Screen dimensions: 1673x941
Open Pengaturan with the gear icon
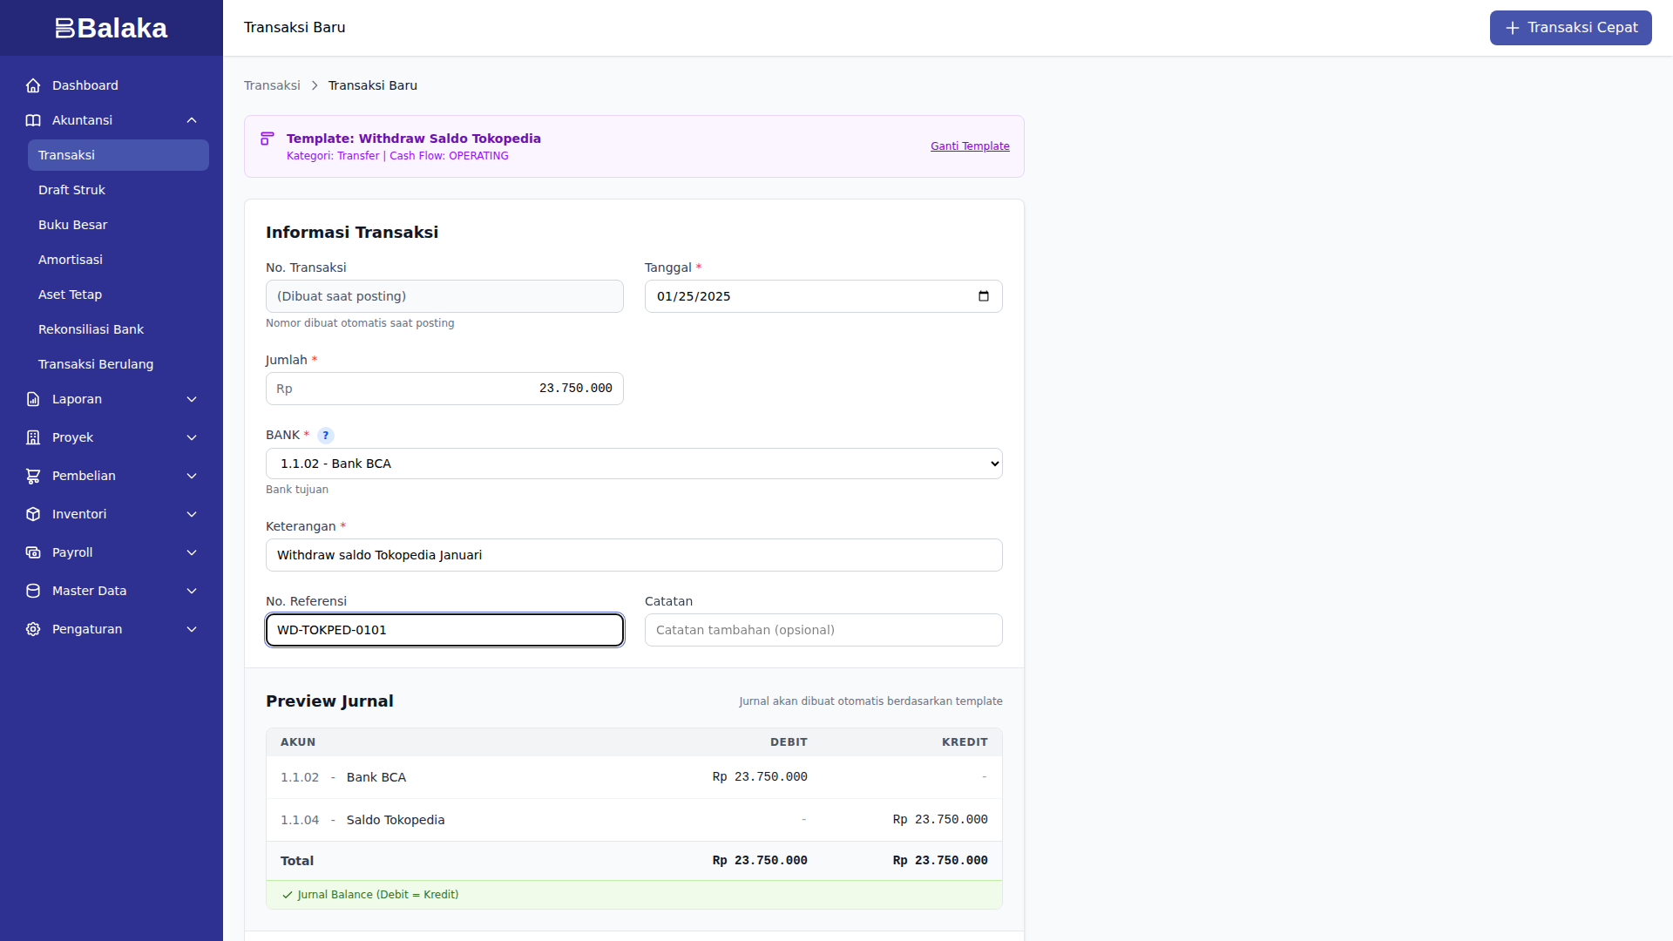(x=32, y=629)
